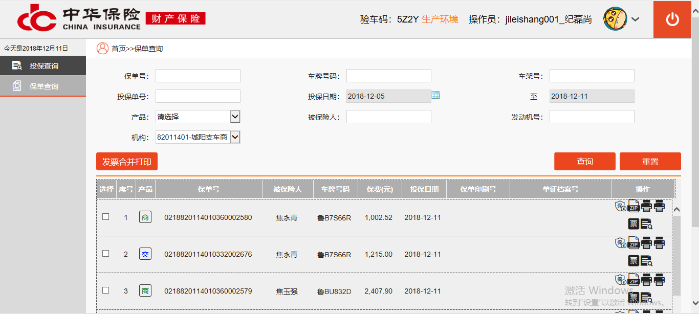Download ZIP file for policy ending 2579

click(x=634, y=280)
